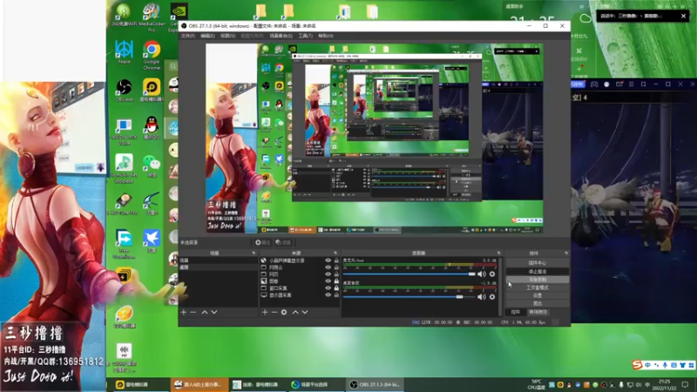
Task: Toggle visibility of 显示器采集 source
Action: (x=328, y=296)
